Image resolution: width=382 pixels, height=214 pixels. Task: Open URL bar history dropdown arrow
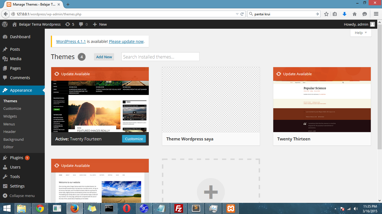click(x=237, y=14)
